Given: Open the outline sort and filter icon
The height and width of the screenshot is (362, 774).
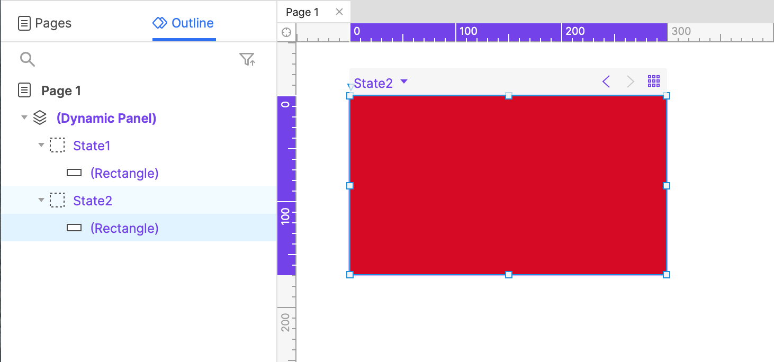Looking at the screenshot, I should pos(247,59).
